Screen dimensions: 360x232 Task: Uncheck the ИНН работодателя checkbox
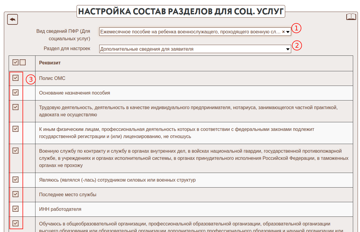15,209
